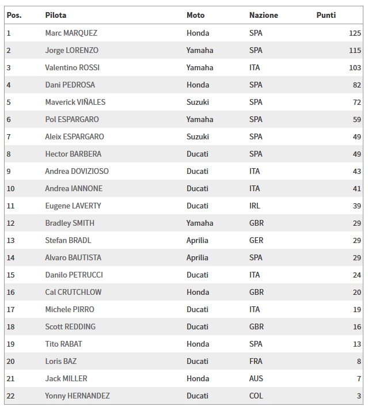Click Danilo PETRUCCI's name
The height and width of the screenshot is (410, 368).
click(x=74, y=275)
